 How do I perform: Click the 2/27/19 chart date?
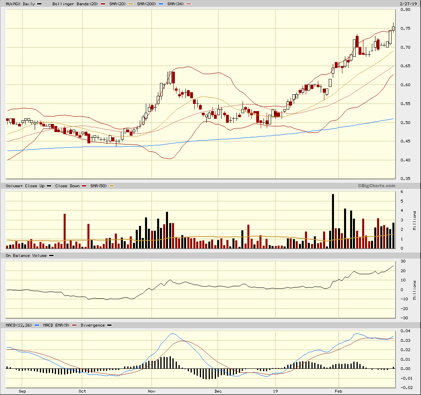tap(408, 4)
